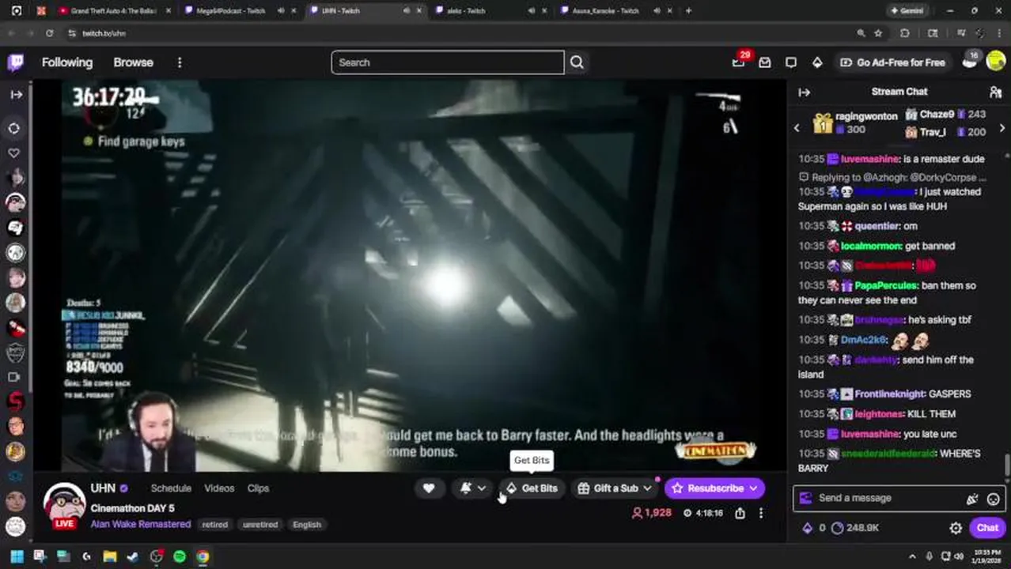
Task: Open the channel Videos tab
Action: [219, 488]
